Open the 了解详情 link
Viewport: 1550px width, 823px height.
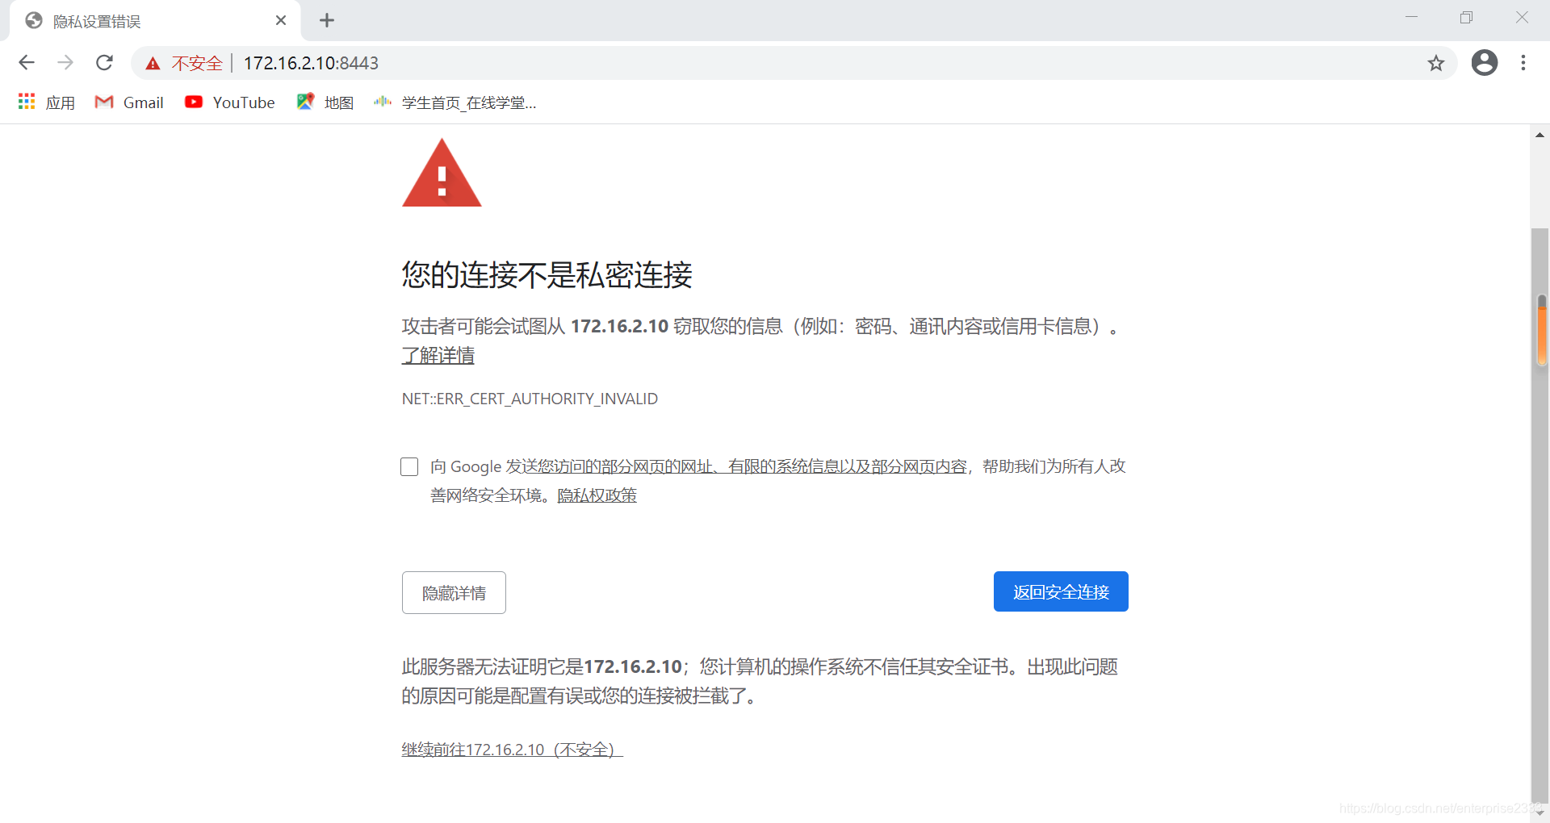pos(438,355)
